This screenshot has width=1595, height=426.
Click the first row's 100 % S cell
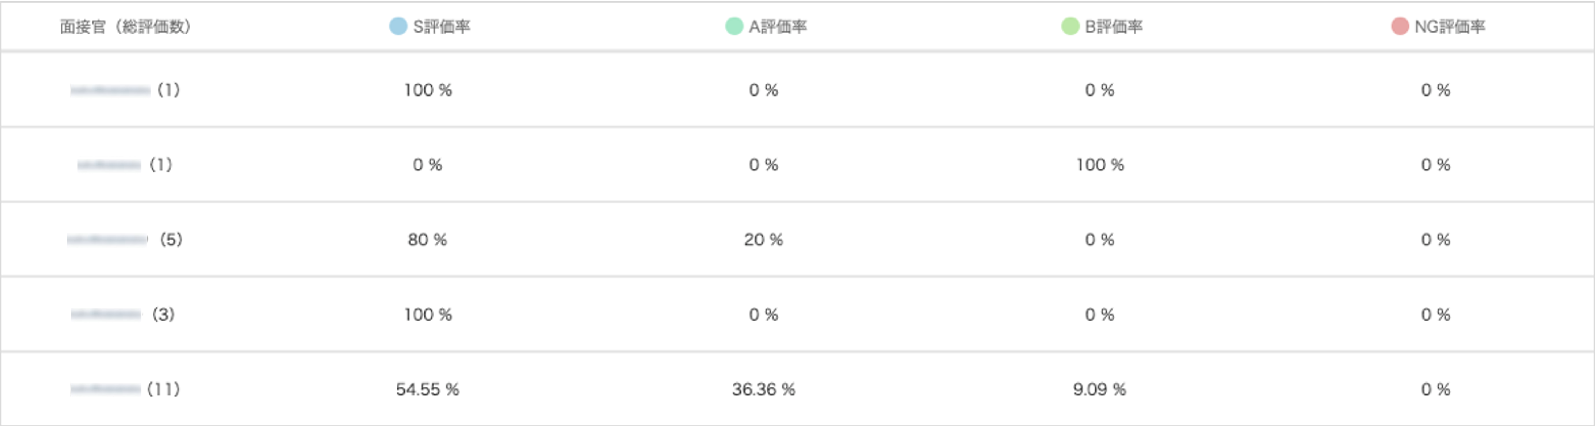point(428,90)
